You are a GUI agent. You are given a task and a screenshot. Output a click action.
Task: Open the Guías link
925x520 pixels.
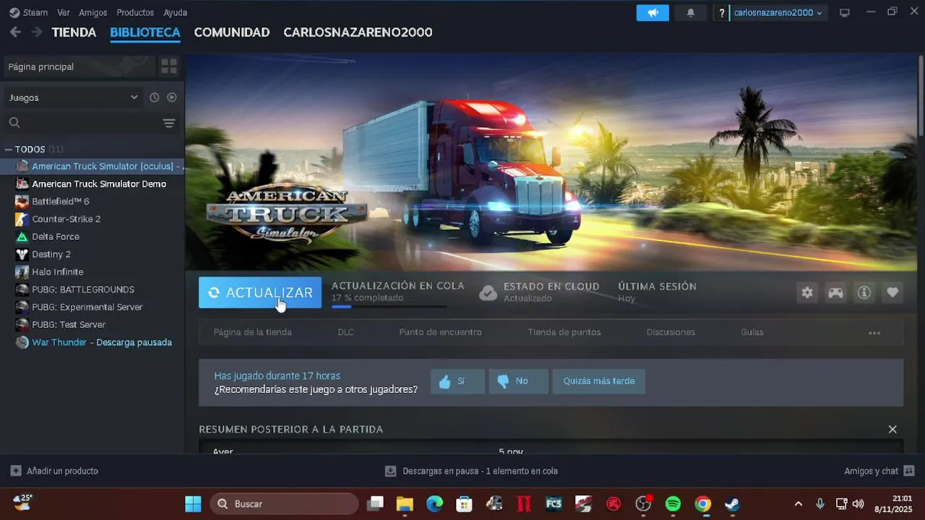(752, 332)
